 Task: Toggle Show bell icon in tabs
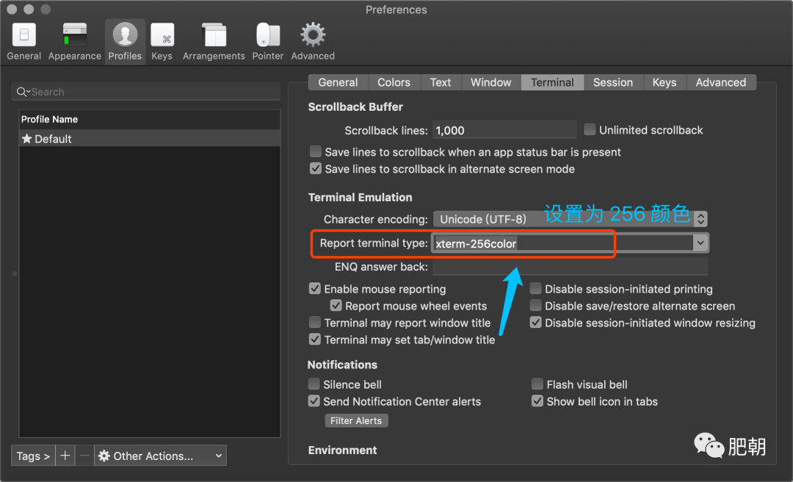[537, 401]
